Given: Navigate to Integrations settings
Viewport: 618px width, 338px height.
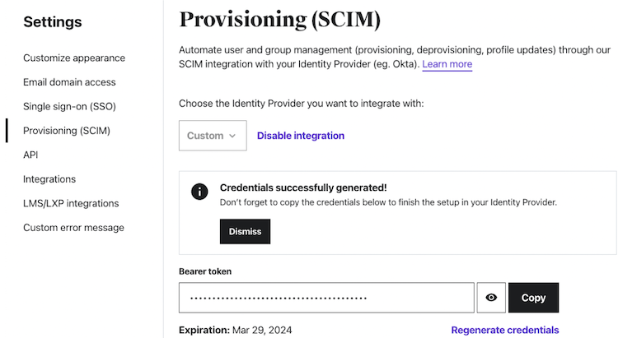Looking at the screenshot, I should click(x=49, y=179).
